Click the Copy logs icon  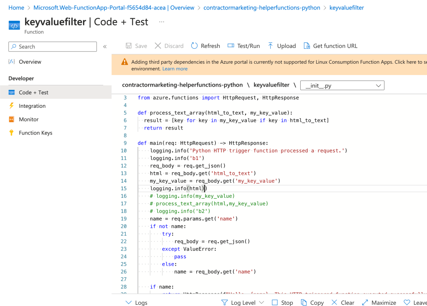[x=304, y=303]
